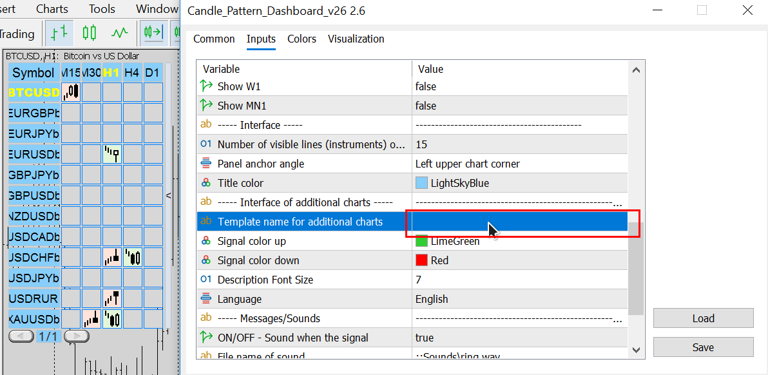Select the candlestick chart toolbar icon
Image resolution: width=768 pixels, height=375 pixels.
coord(90,33)
